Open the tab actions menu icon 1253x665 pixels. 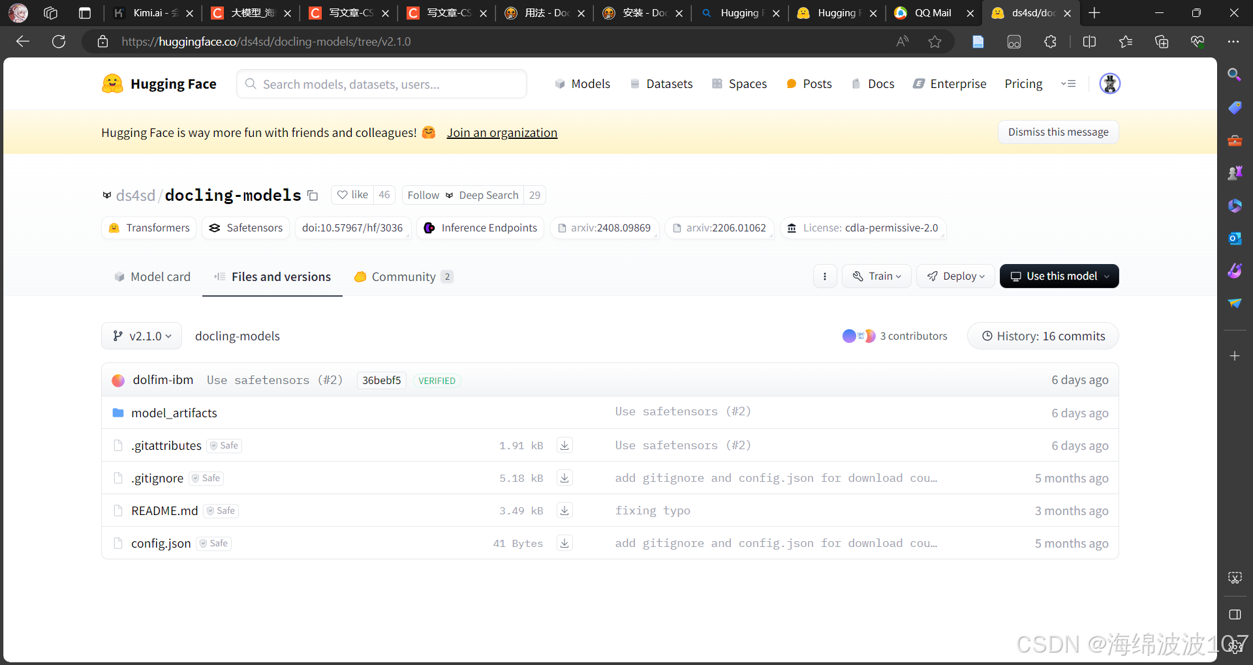(x=85, y=13)
